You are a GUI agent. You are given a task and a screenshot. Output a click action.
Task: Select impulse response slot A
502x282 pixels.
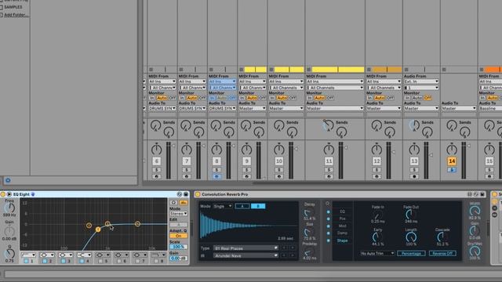(x=242, y=206)
